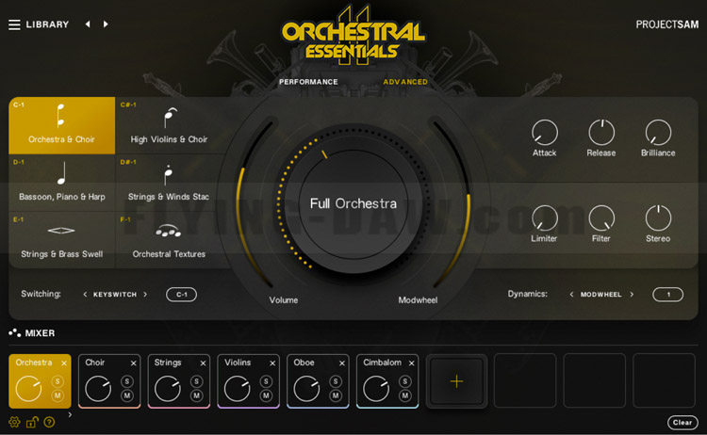707x435 pixels.
Task: Solo the Orchestra mixer channel
Action: (x=58, y=381)
